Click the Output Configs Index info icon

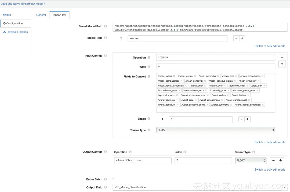point(185,152)
